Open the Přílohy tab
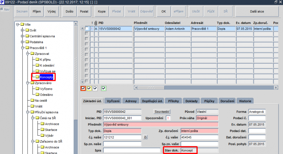Viewport: 283px width, 154px height. coord(173,101)
